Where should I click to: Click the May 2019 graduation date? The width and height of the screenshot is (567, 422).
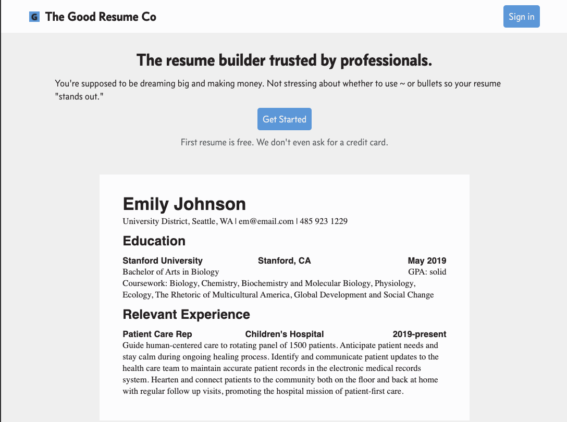[427, 260]
